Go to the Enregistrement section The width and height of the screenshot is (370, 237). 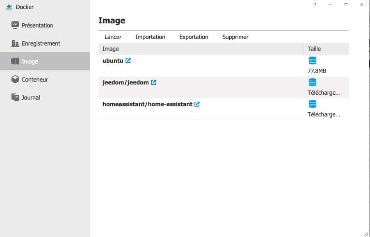coord(45,43)
